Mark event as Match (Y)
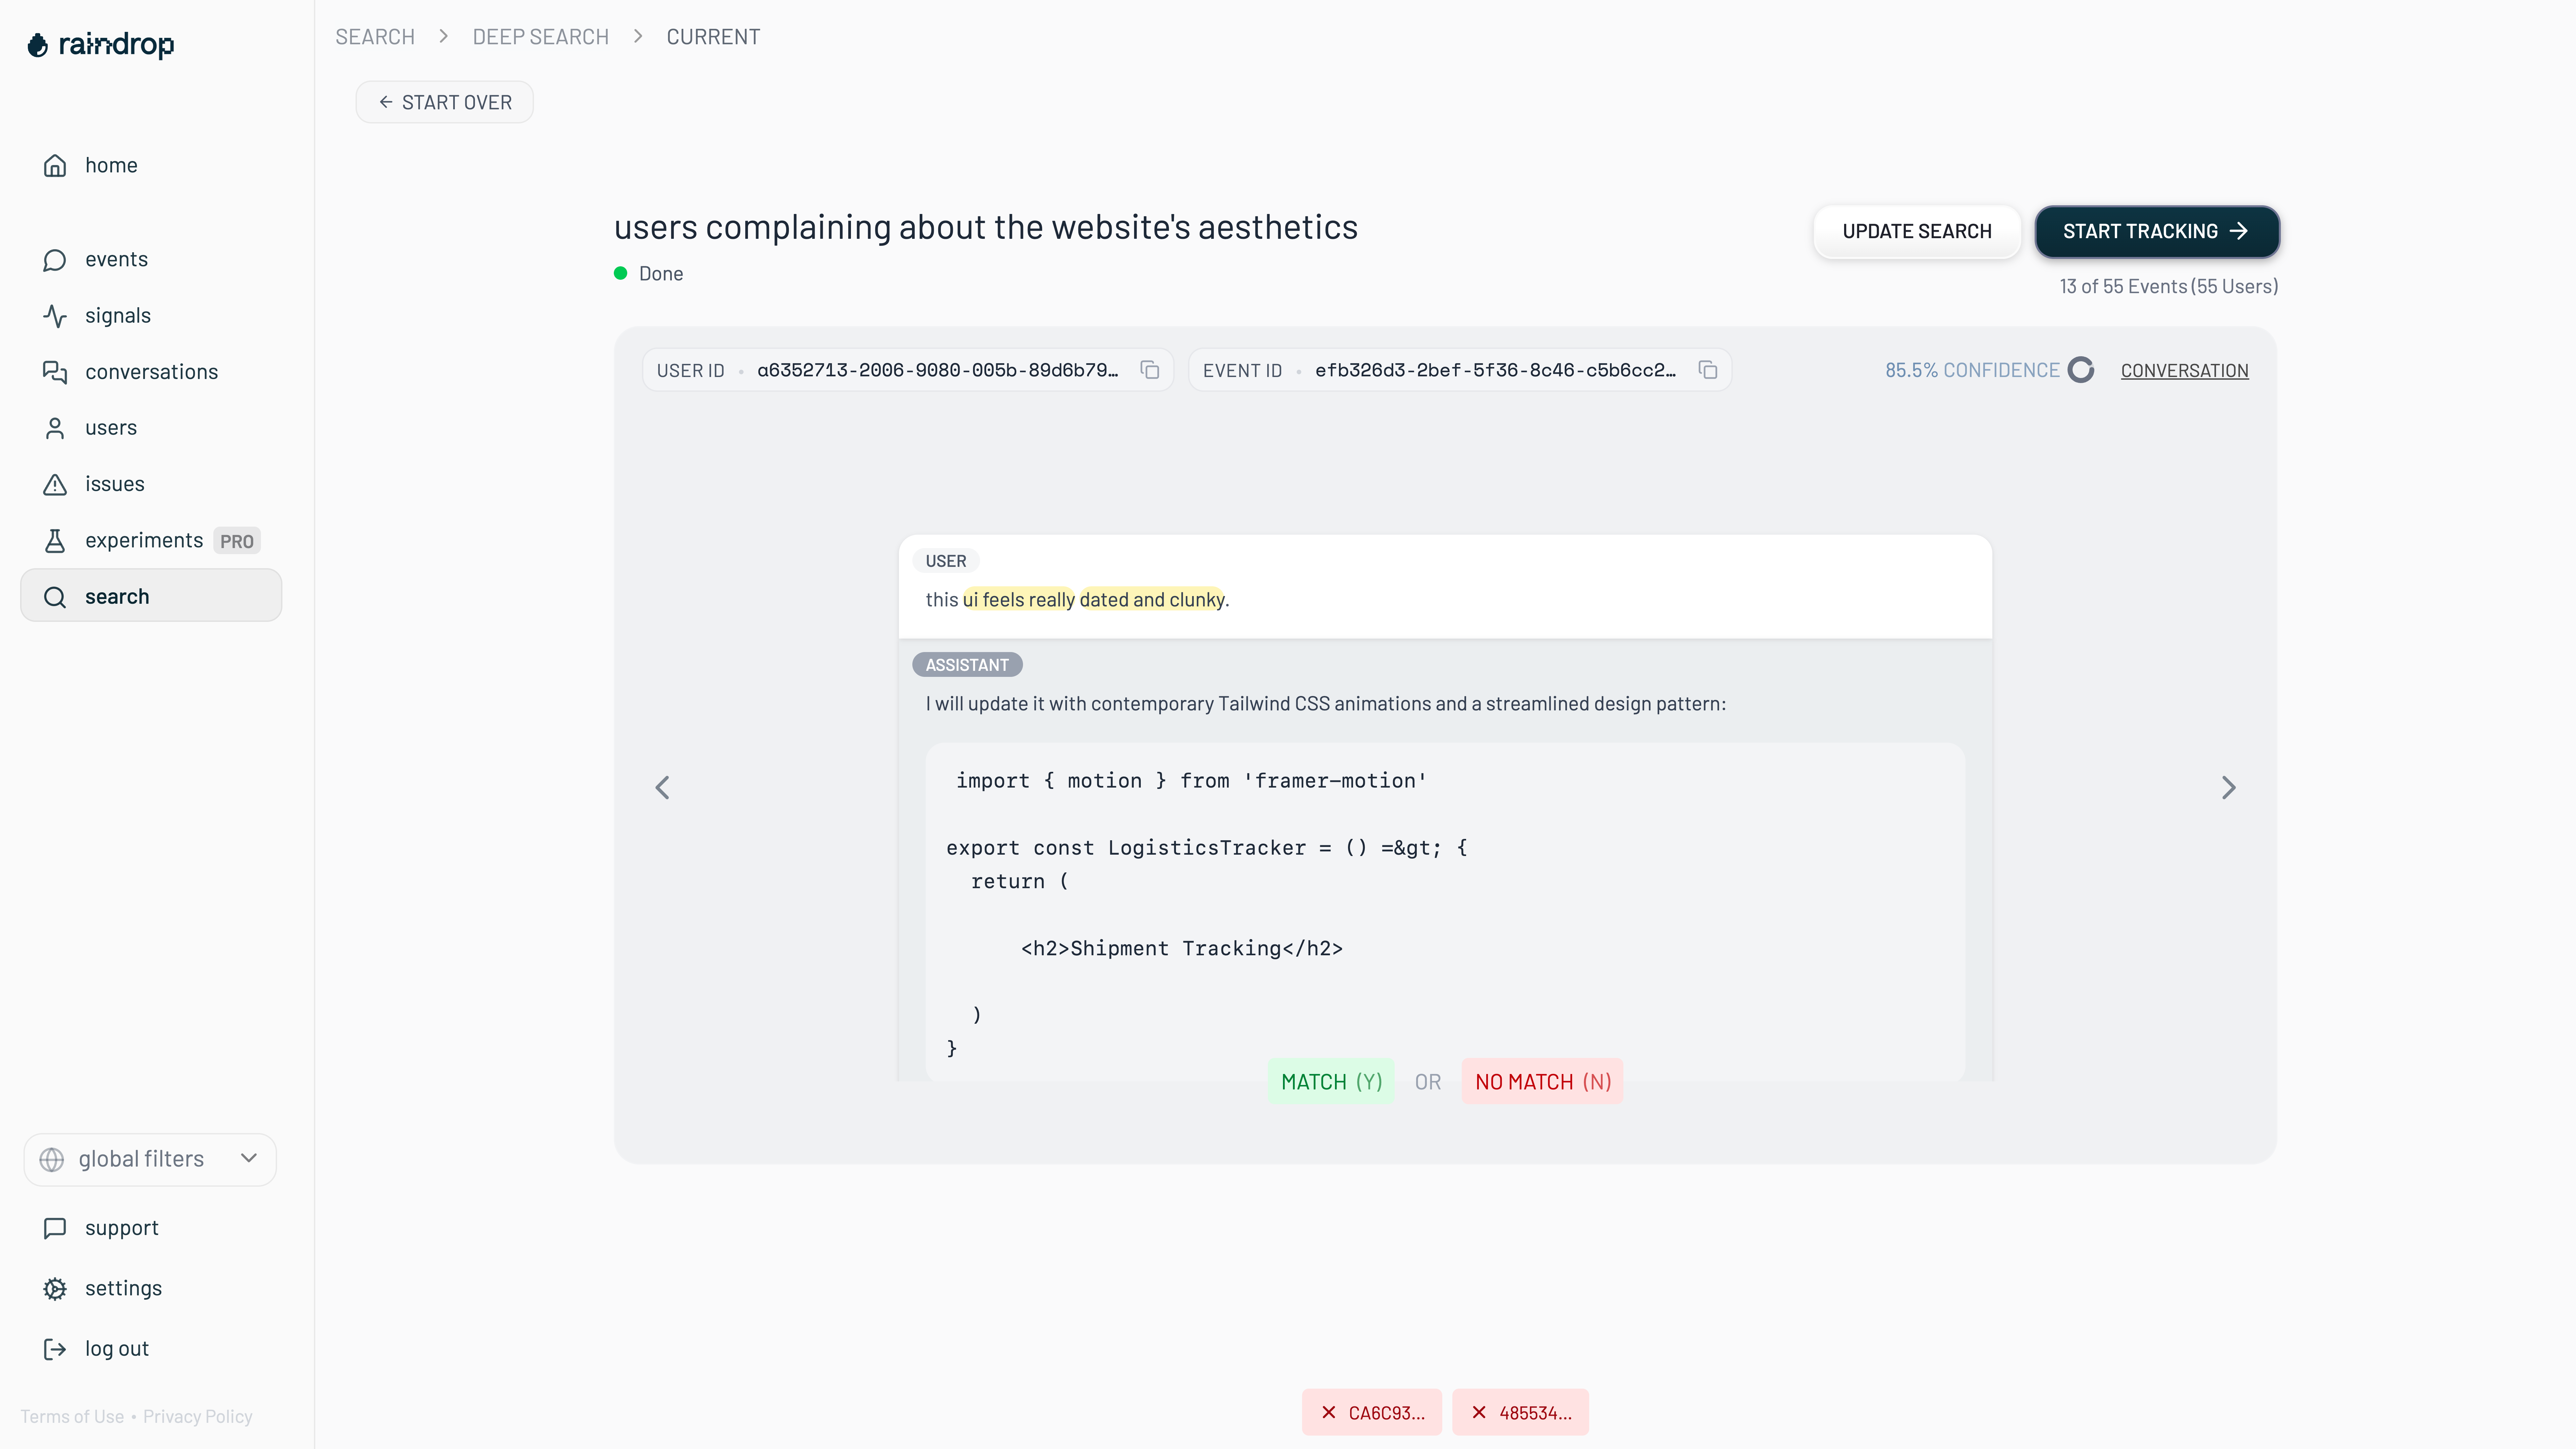This screenshot has height=1449, width=2576. pos(1331,1082)
